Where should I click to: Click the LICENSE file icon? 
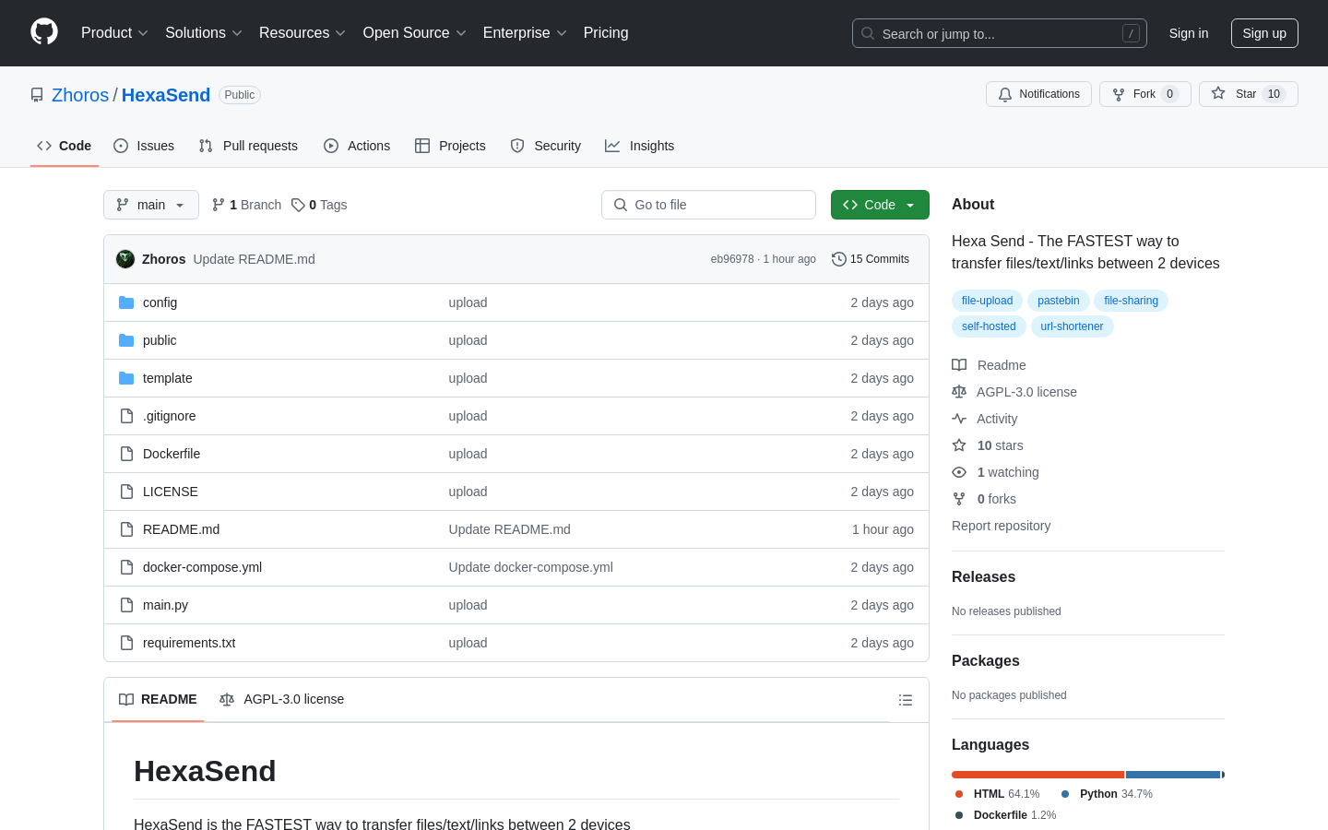(x=126, y=492)
